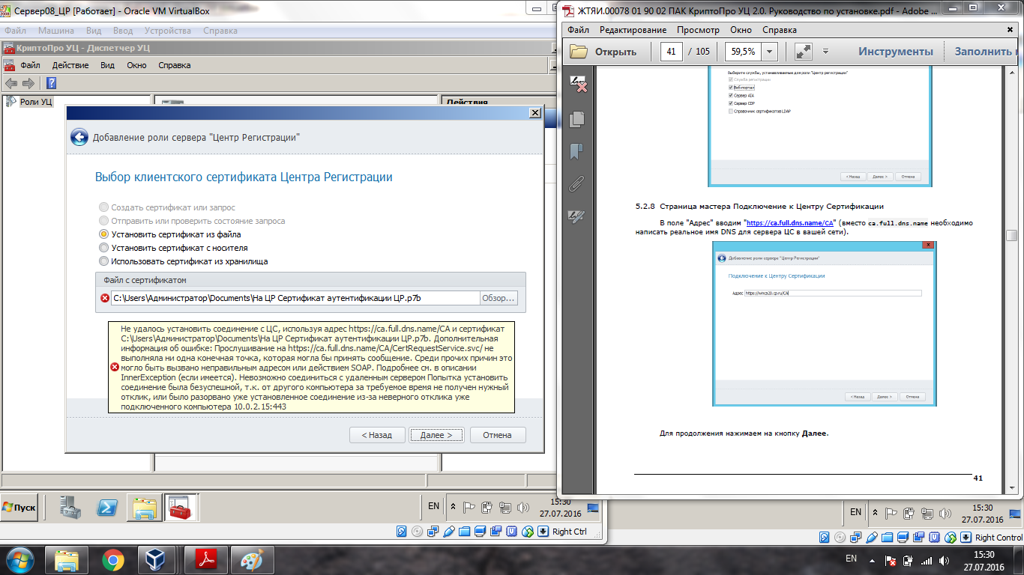Click the USB devices icon in VirtualBox status bar
The image size is (1024, 575).
coord(449,532)
